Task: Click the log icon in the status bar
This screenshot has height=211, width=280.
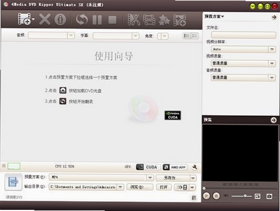Action: point(194,197)
